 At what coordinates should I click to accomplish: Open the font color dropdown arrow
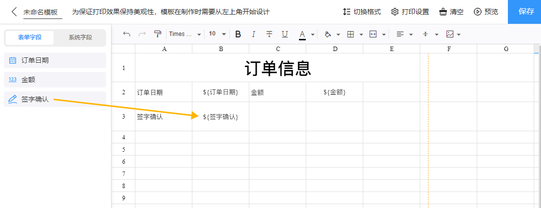313,35
